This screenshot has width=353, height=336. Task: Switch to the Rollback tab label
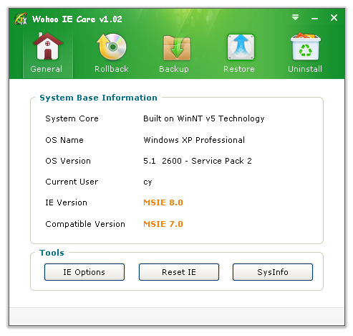(112, 69)
